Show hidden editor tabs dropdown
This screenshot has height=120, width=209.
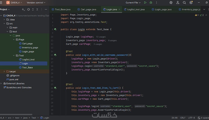click(x=204, y=9)
